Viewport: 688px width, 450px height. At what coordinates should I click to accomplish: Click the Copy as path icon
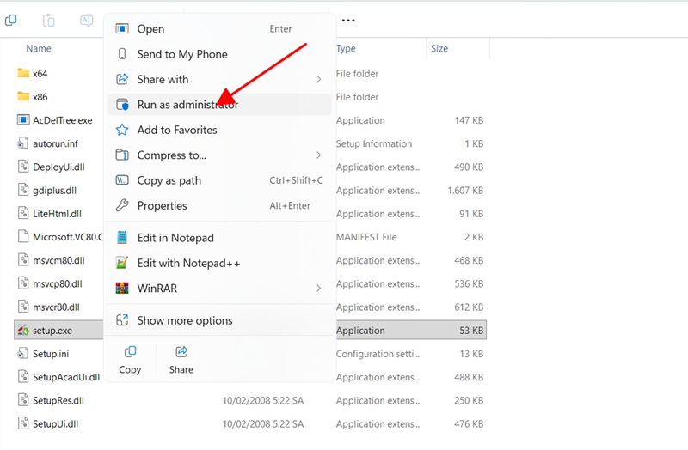(122, 180)
